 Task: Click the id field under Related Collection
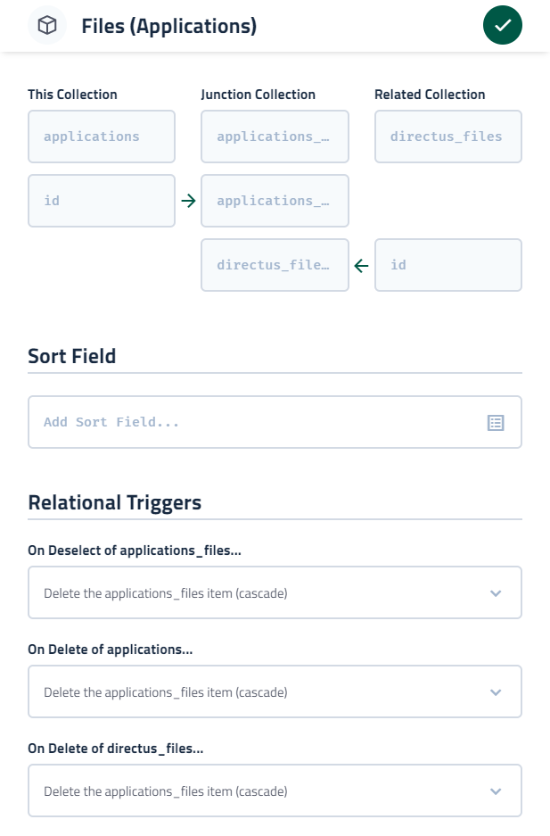[x=447, y=265]
